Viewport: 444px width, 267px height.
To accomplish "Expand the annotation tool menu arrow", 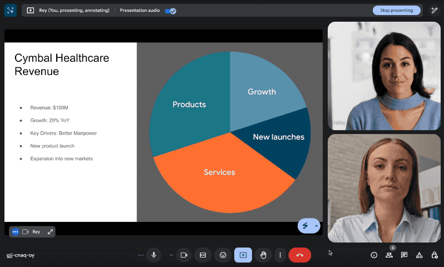I will click(x=316, y=226).
